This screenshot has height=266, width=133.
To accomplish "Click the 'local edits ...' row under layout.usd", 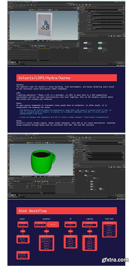I will [x=23, y=225].
